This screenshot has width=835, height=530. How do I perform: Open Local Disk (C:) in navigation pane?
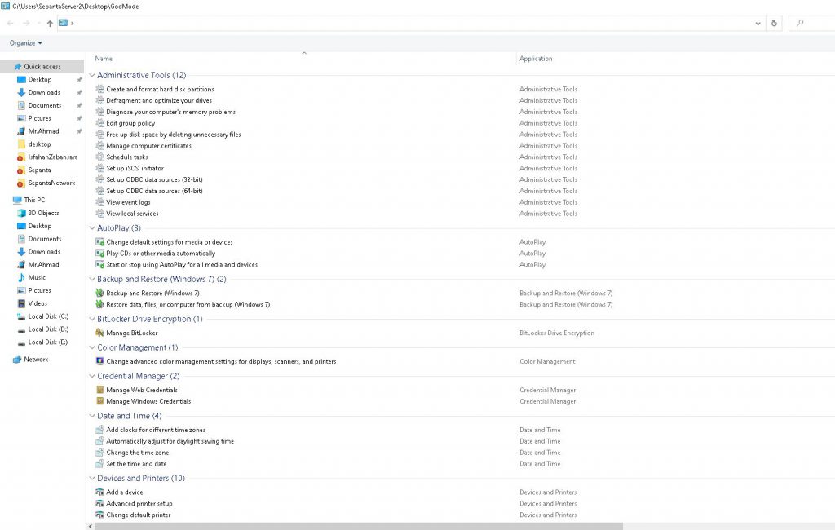coord(48,316)
